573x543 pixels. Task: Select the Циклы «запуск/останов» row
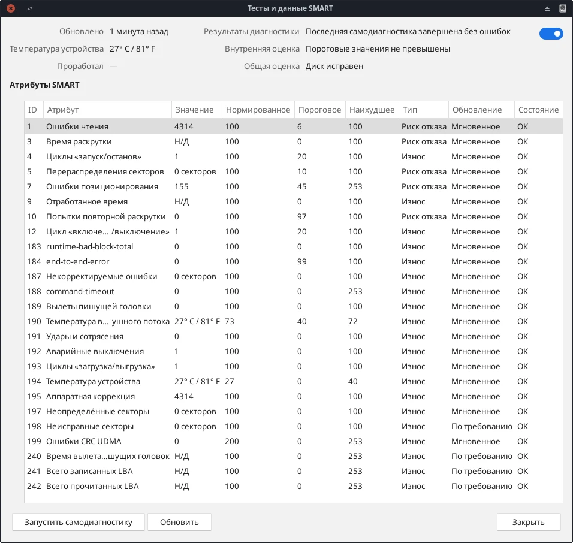point(294,156)
